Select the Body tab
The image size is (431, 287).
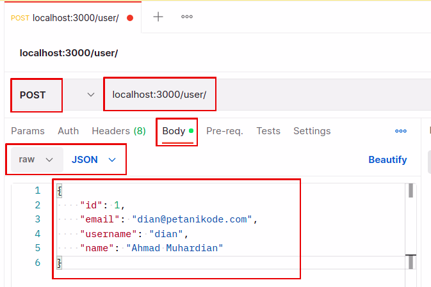point(174,131)
